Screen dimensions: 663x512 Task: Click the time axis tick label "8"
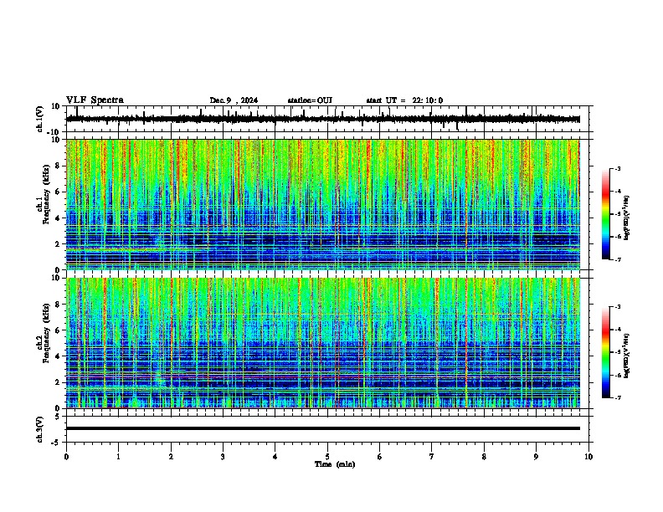coord(484,457)
